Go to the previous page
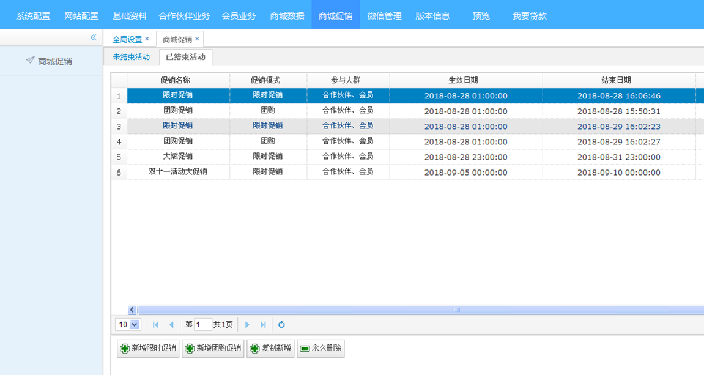704x375 pixels. tap(171, 325)
